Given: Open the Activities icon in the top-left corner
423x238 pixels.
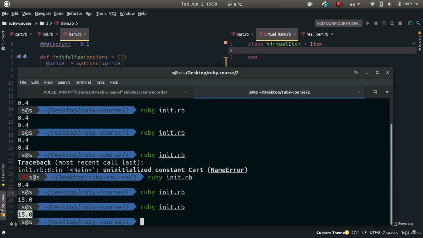Looking at the screenshot, I should [x=6, y=4].
